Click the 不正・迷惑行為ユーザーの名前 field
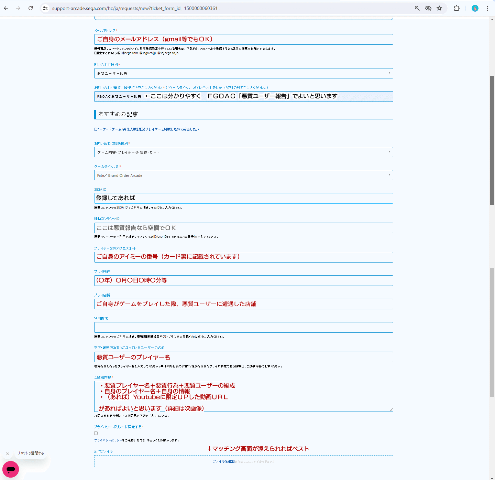 243,357
